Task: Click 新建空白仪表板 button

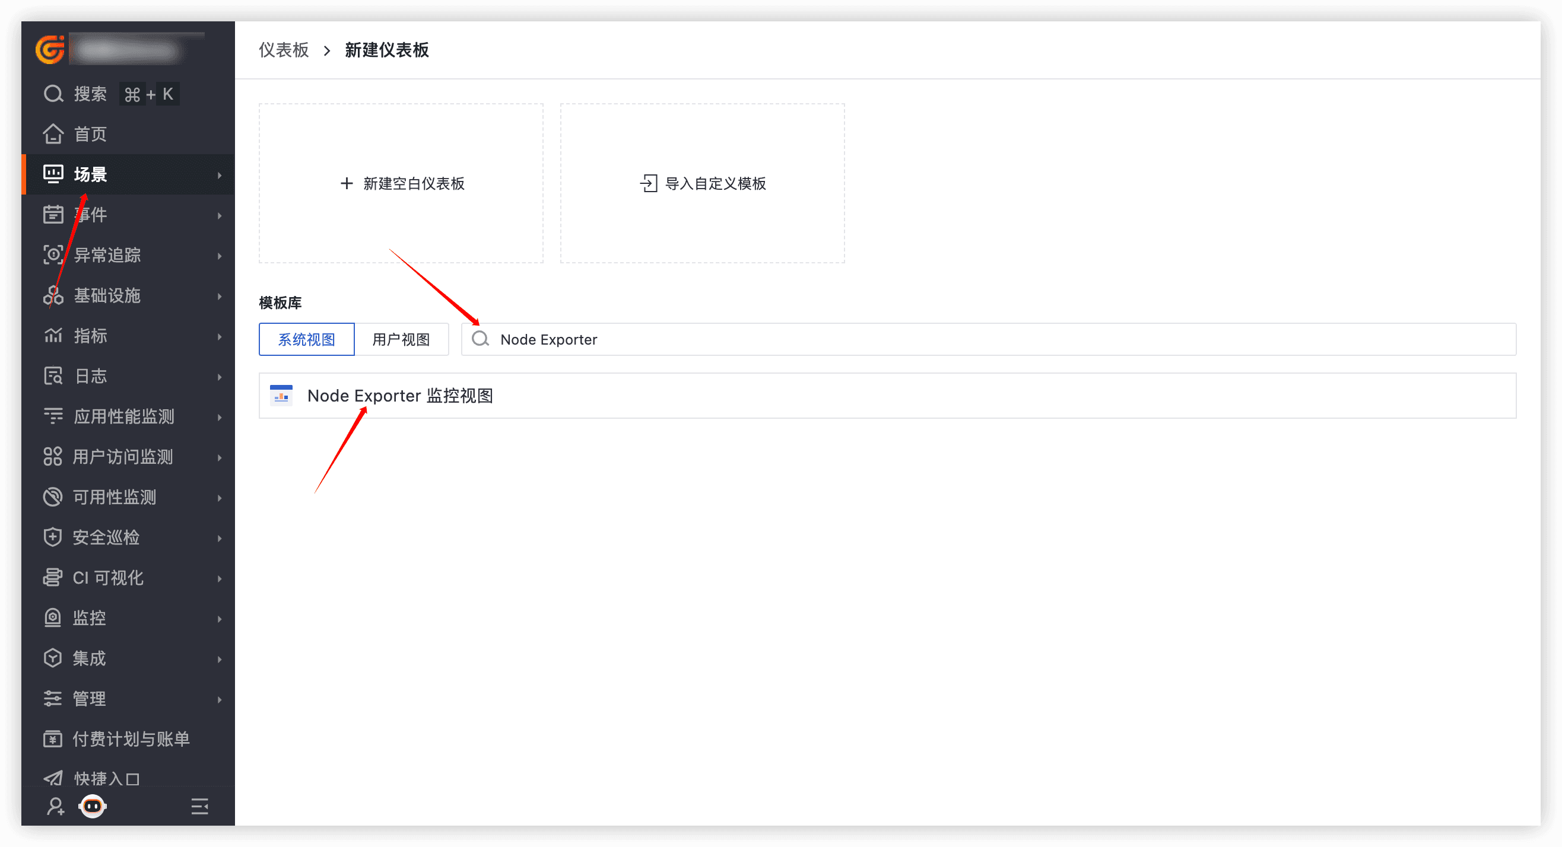Action: (401, 184)
